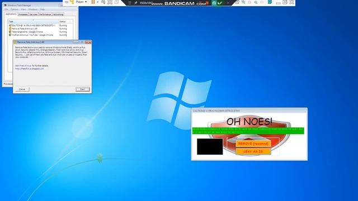Click the Windows Task Manager title bar icon
The image size is (358, 201).
[x=5, y=5]
